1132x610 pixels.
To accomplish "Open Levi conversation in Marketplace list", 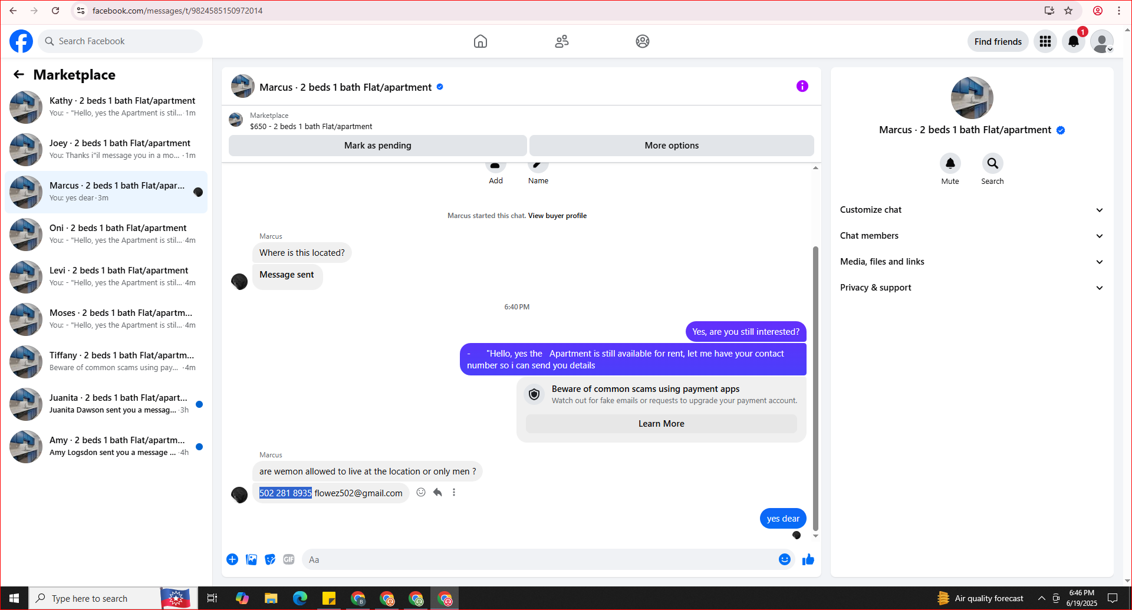I will [x=106, y=276].
